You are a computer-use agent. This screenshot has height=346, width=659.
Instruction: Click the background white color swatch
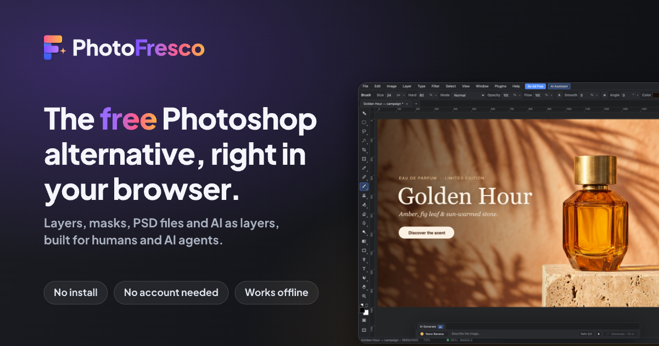[x=367, y=313]
